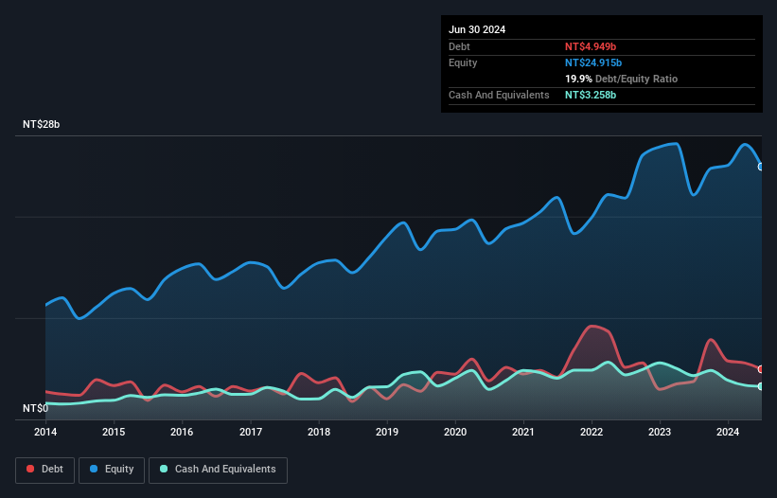Screen dimensions: 777x498
Task: Click the 2020 x-axis label
Action: tap(455, 432)
